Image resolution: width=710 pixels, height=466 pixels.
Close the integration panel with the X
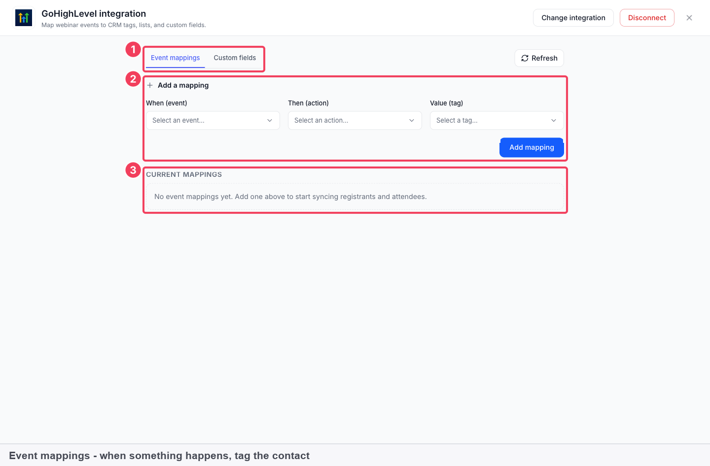689,18
